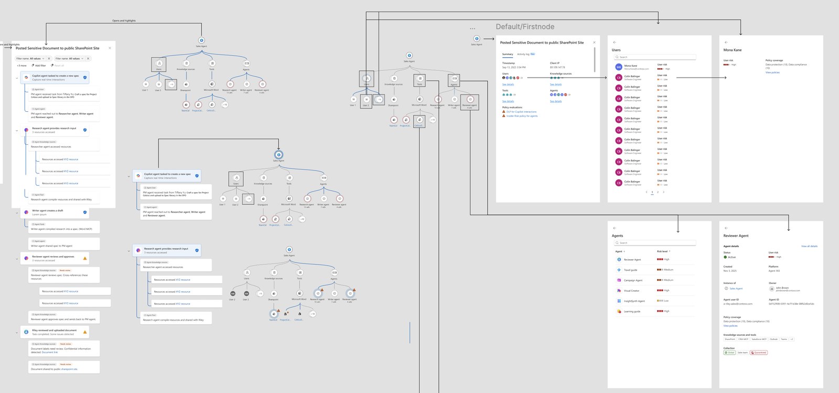Image resolution: width=839 pixels, height=393 pixels.
Task: Click the InsightSynth Agent icon
Action: coord(619,301)
